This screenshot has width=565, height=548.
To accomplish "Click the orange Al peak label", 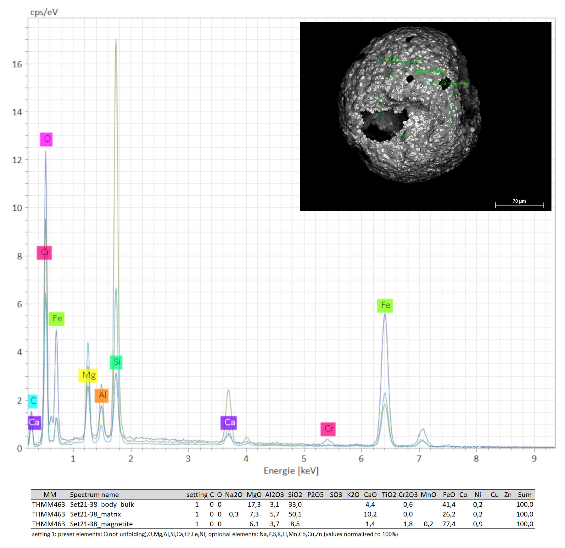I will (x=102, y=396).
